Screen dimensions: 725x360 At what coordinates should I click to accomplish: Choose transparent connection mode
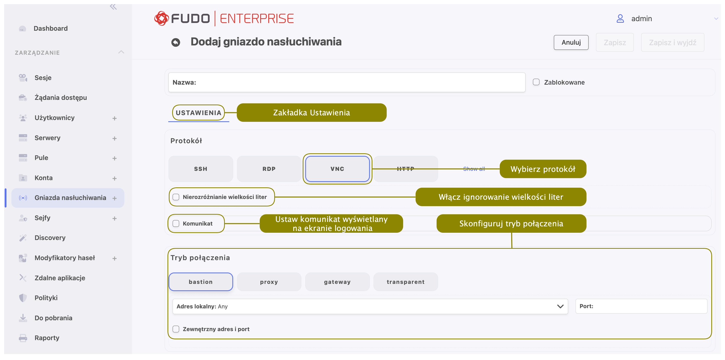tap(406, 282)
